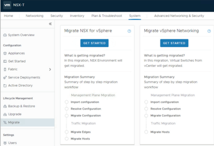Select the System tab
Screen dimensions: 214x146
tap(135, 16)
